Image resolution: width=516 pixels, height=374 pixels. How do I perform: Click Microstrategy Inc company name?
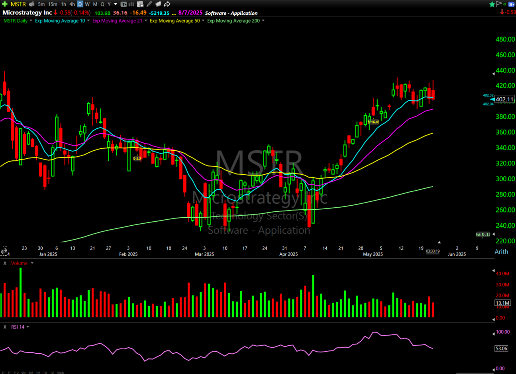click(x=27, y=13)
